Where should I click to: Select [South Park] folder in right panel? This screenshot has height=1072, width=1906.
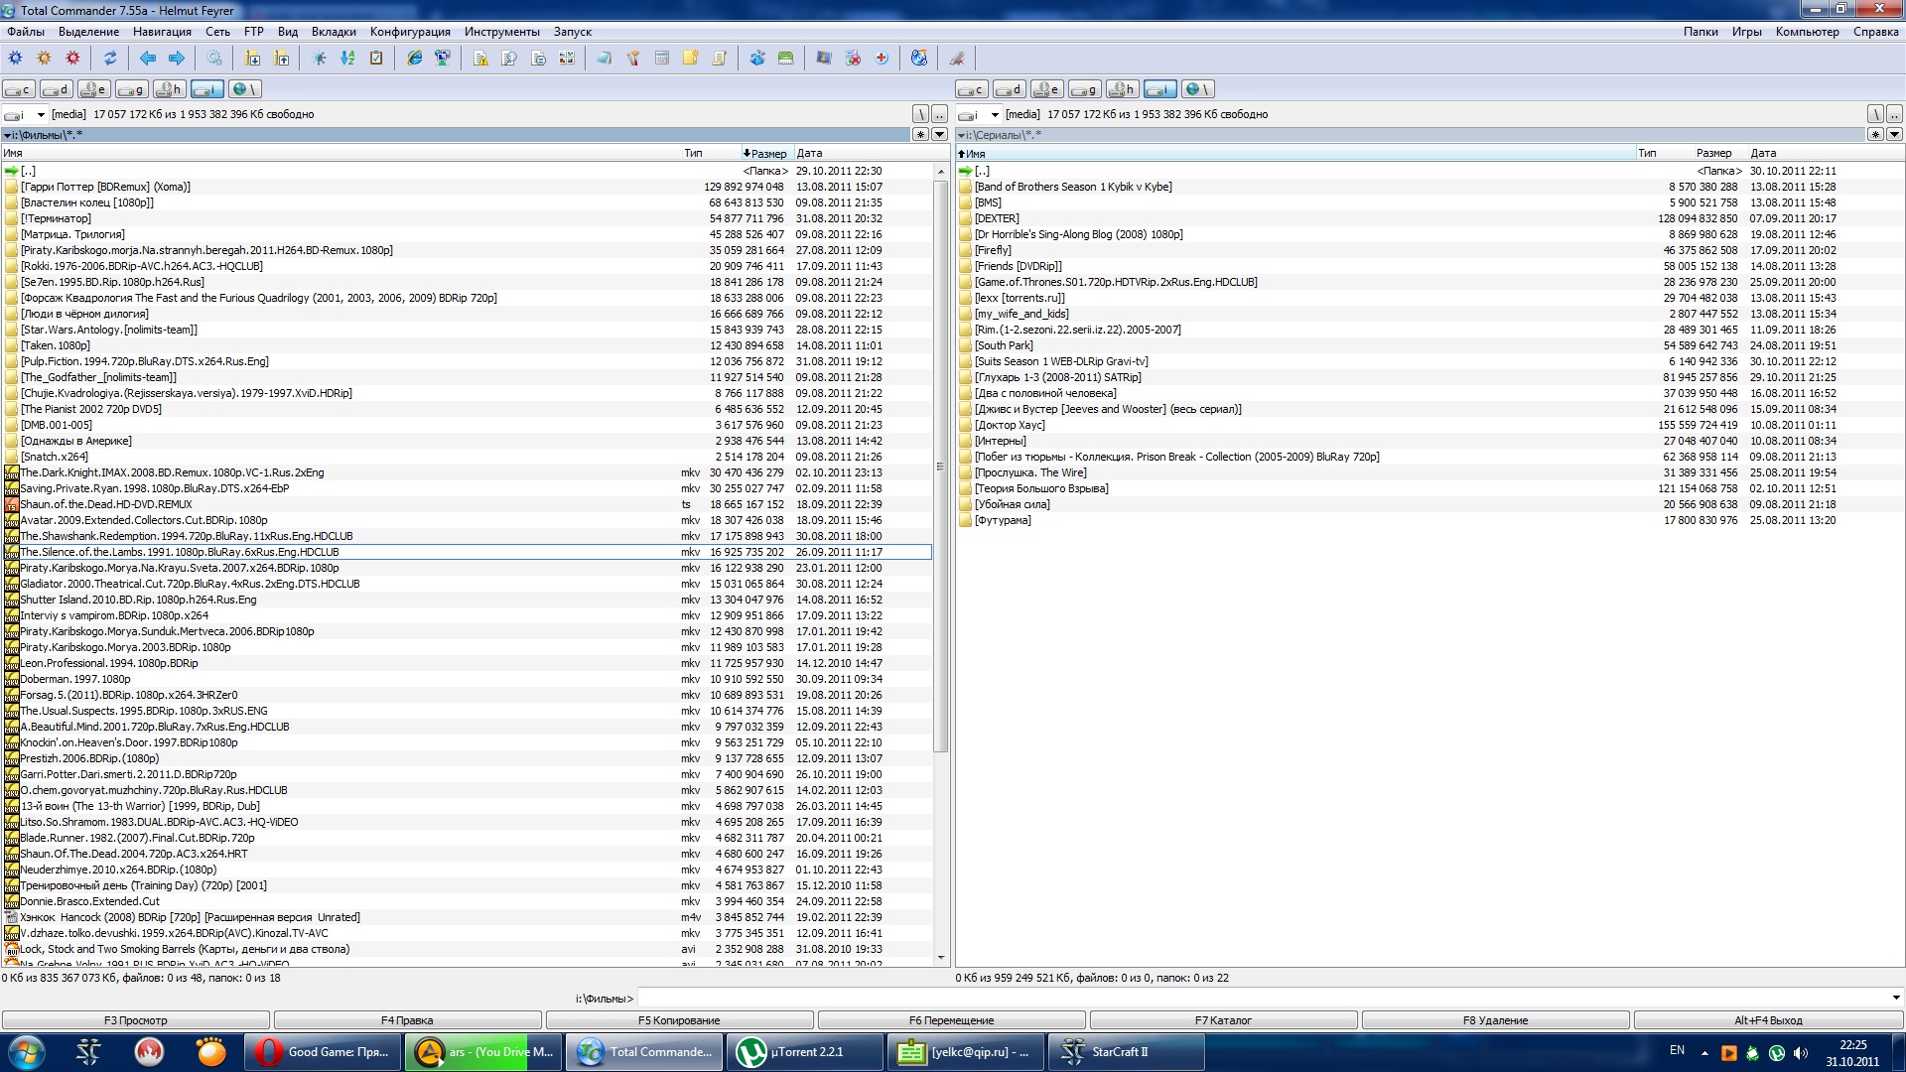tap(1429, 345)
